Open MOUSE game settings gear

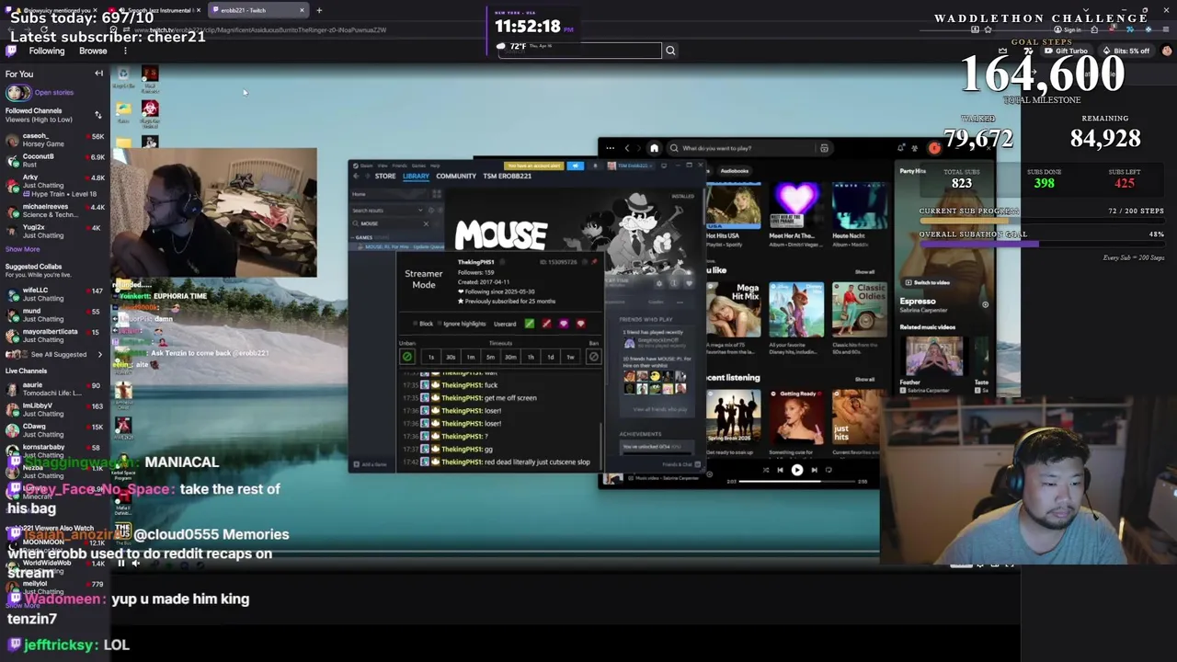click(658, 283)
